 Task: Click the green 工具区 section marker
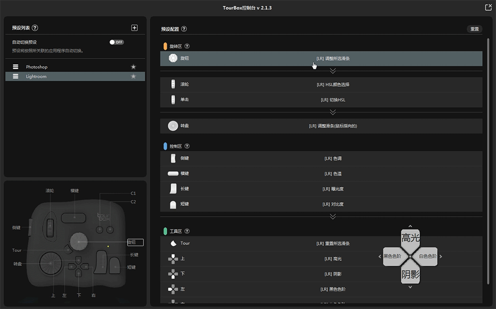pyautogui.click(x=165, y=231)
